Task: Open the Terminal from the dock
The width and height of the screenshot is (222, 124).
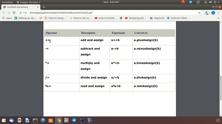Action: click(35, 120)
